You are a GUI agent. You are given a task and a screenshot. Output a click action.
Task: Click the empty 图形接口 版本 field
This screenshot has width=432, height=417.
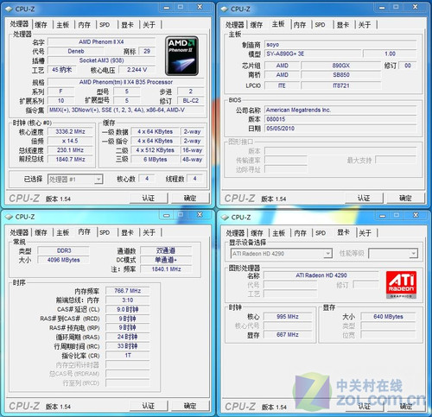pos(340,151)
